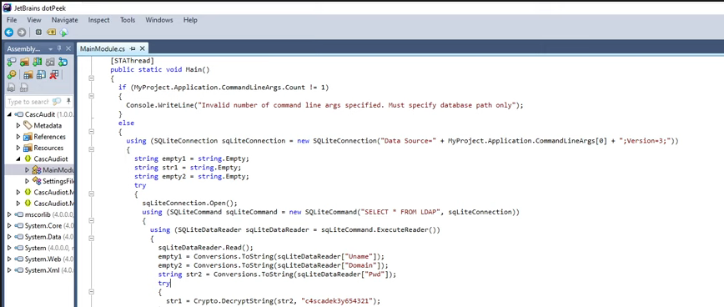The height and width of the screenshot is (307, 724).
Task: Click the grey Navigate Forward arrow
Action: coord(21,33)
